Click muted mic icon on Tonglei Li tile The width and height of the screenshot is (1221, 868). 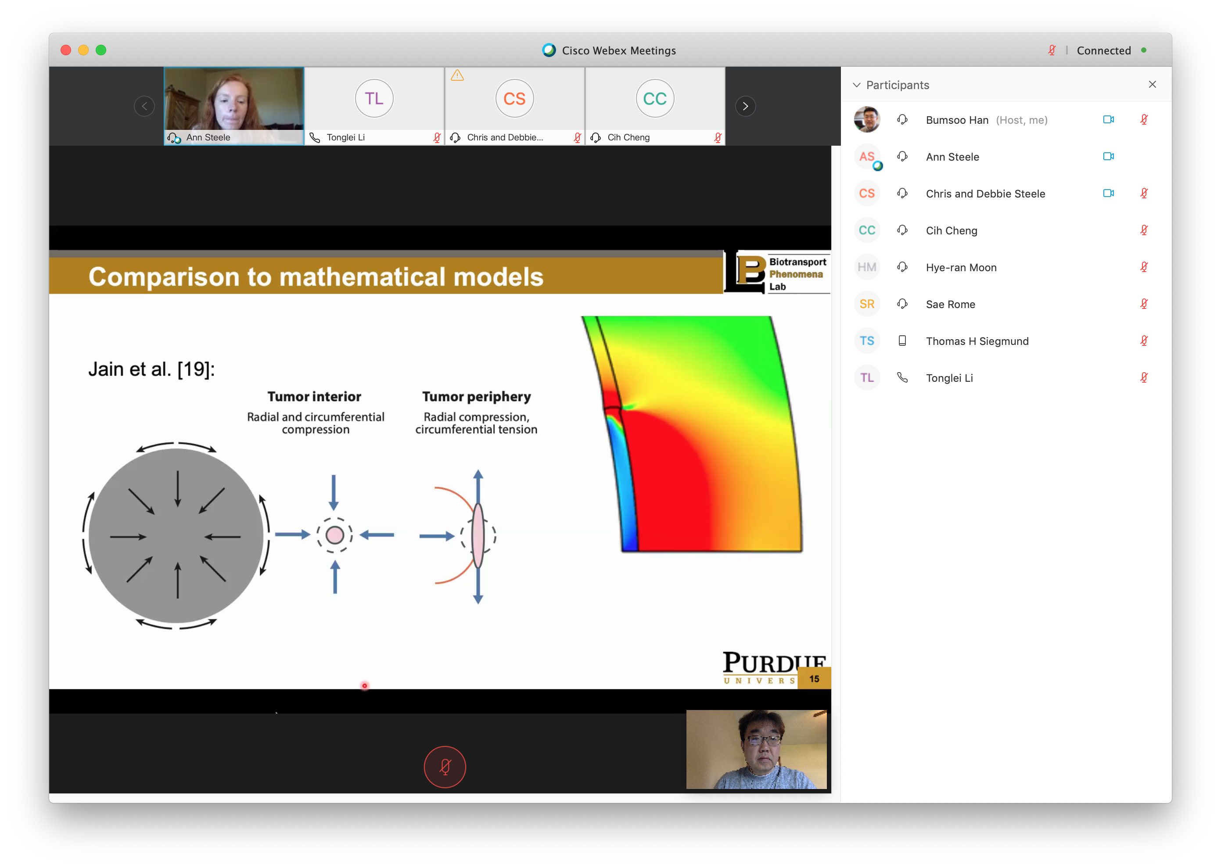(x=437, y=137)
